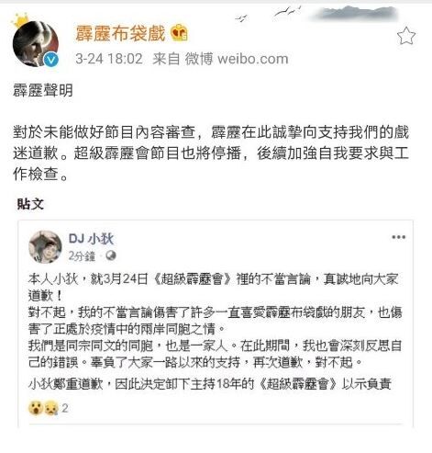Click the globe public-visibility icon
This screenshot has height=453, width=432.
(111, 255)
